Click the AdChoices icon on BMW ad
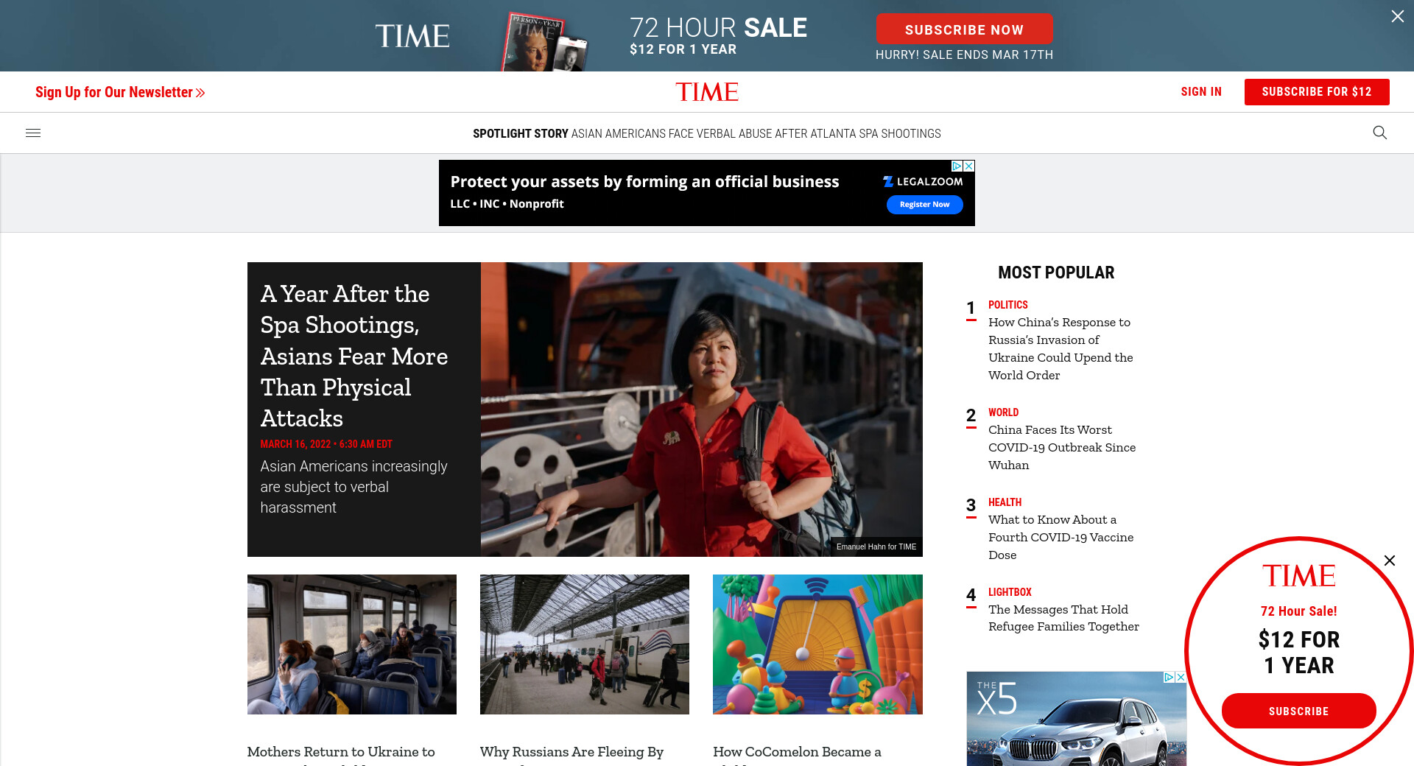This screenshot has height=766, width=1414. [x=1169, y=677]
